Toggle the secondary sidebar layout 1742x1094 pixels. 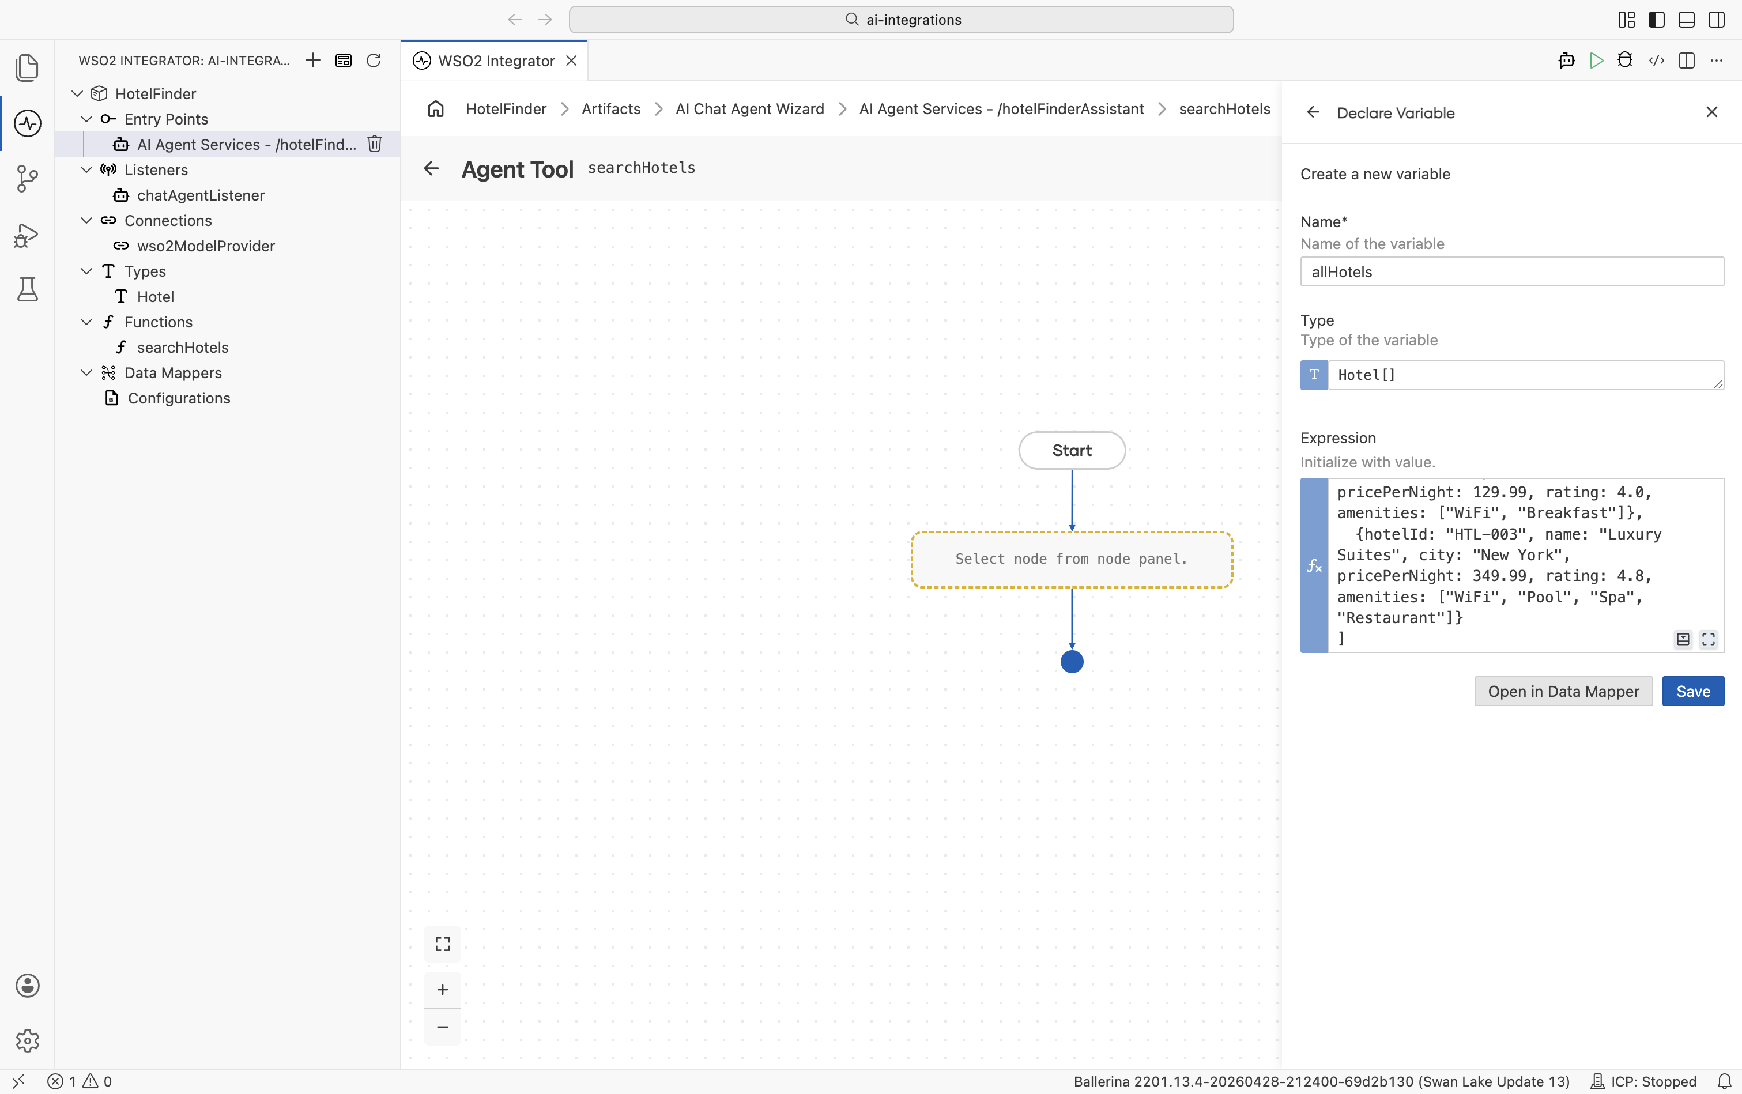click(1717, 20)
